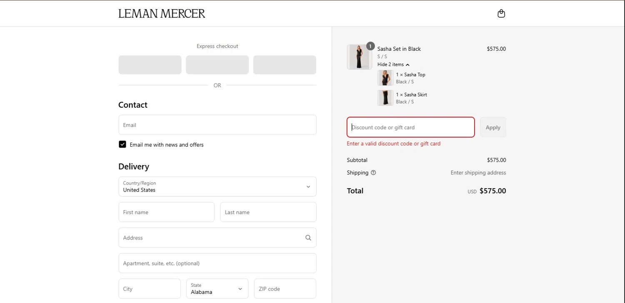The height and width of the screenshot is (303, 625).
Task: Click the Sasha Set in Black title
Action: pos(399,49)
